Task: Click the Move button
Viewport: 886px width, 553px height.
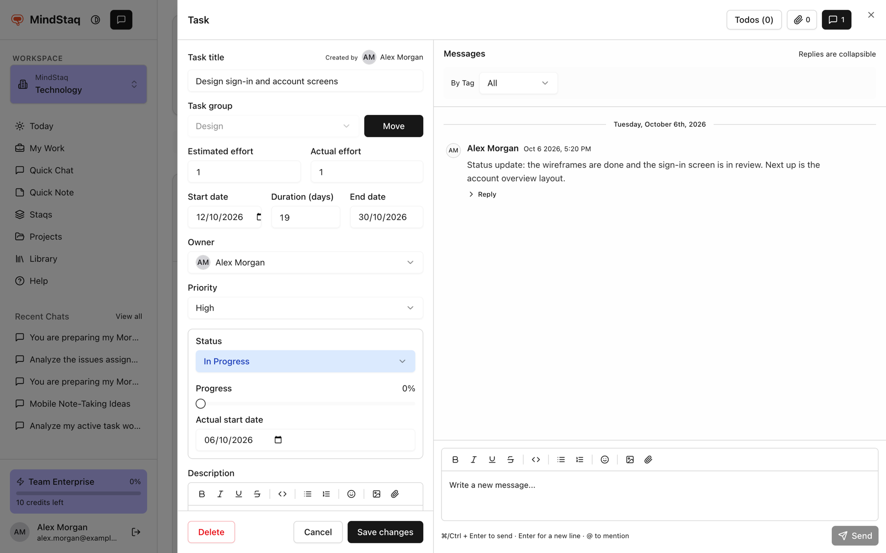Action: tap(393, 126)
